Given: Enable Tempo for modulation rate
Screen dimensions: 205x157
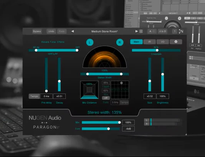Looking at the screenshot, I should coord(124,102).
